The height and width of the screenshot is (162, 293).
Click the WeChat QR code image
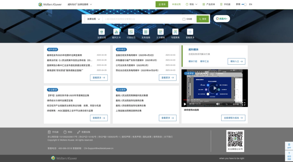[235, 139]
